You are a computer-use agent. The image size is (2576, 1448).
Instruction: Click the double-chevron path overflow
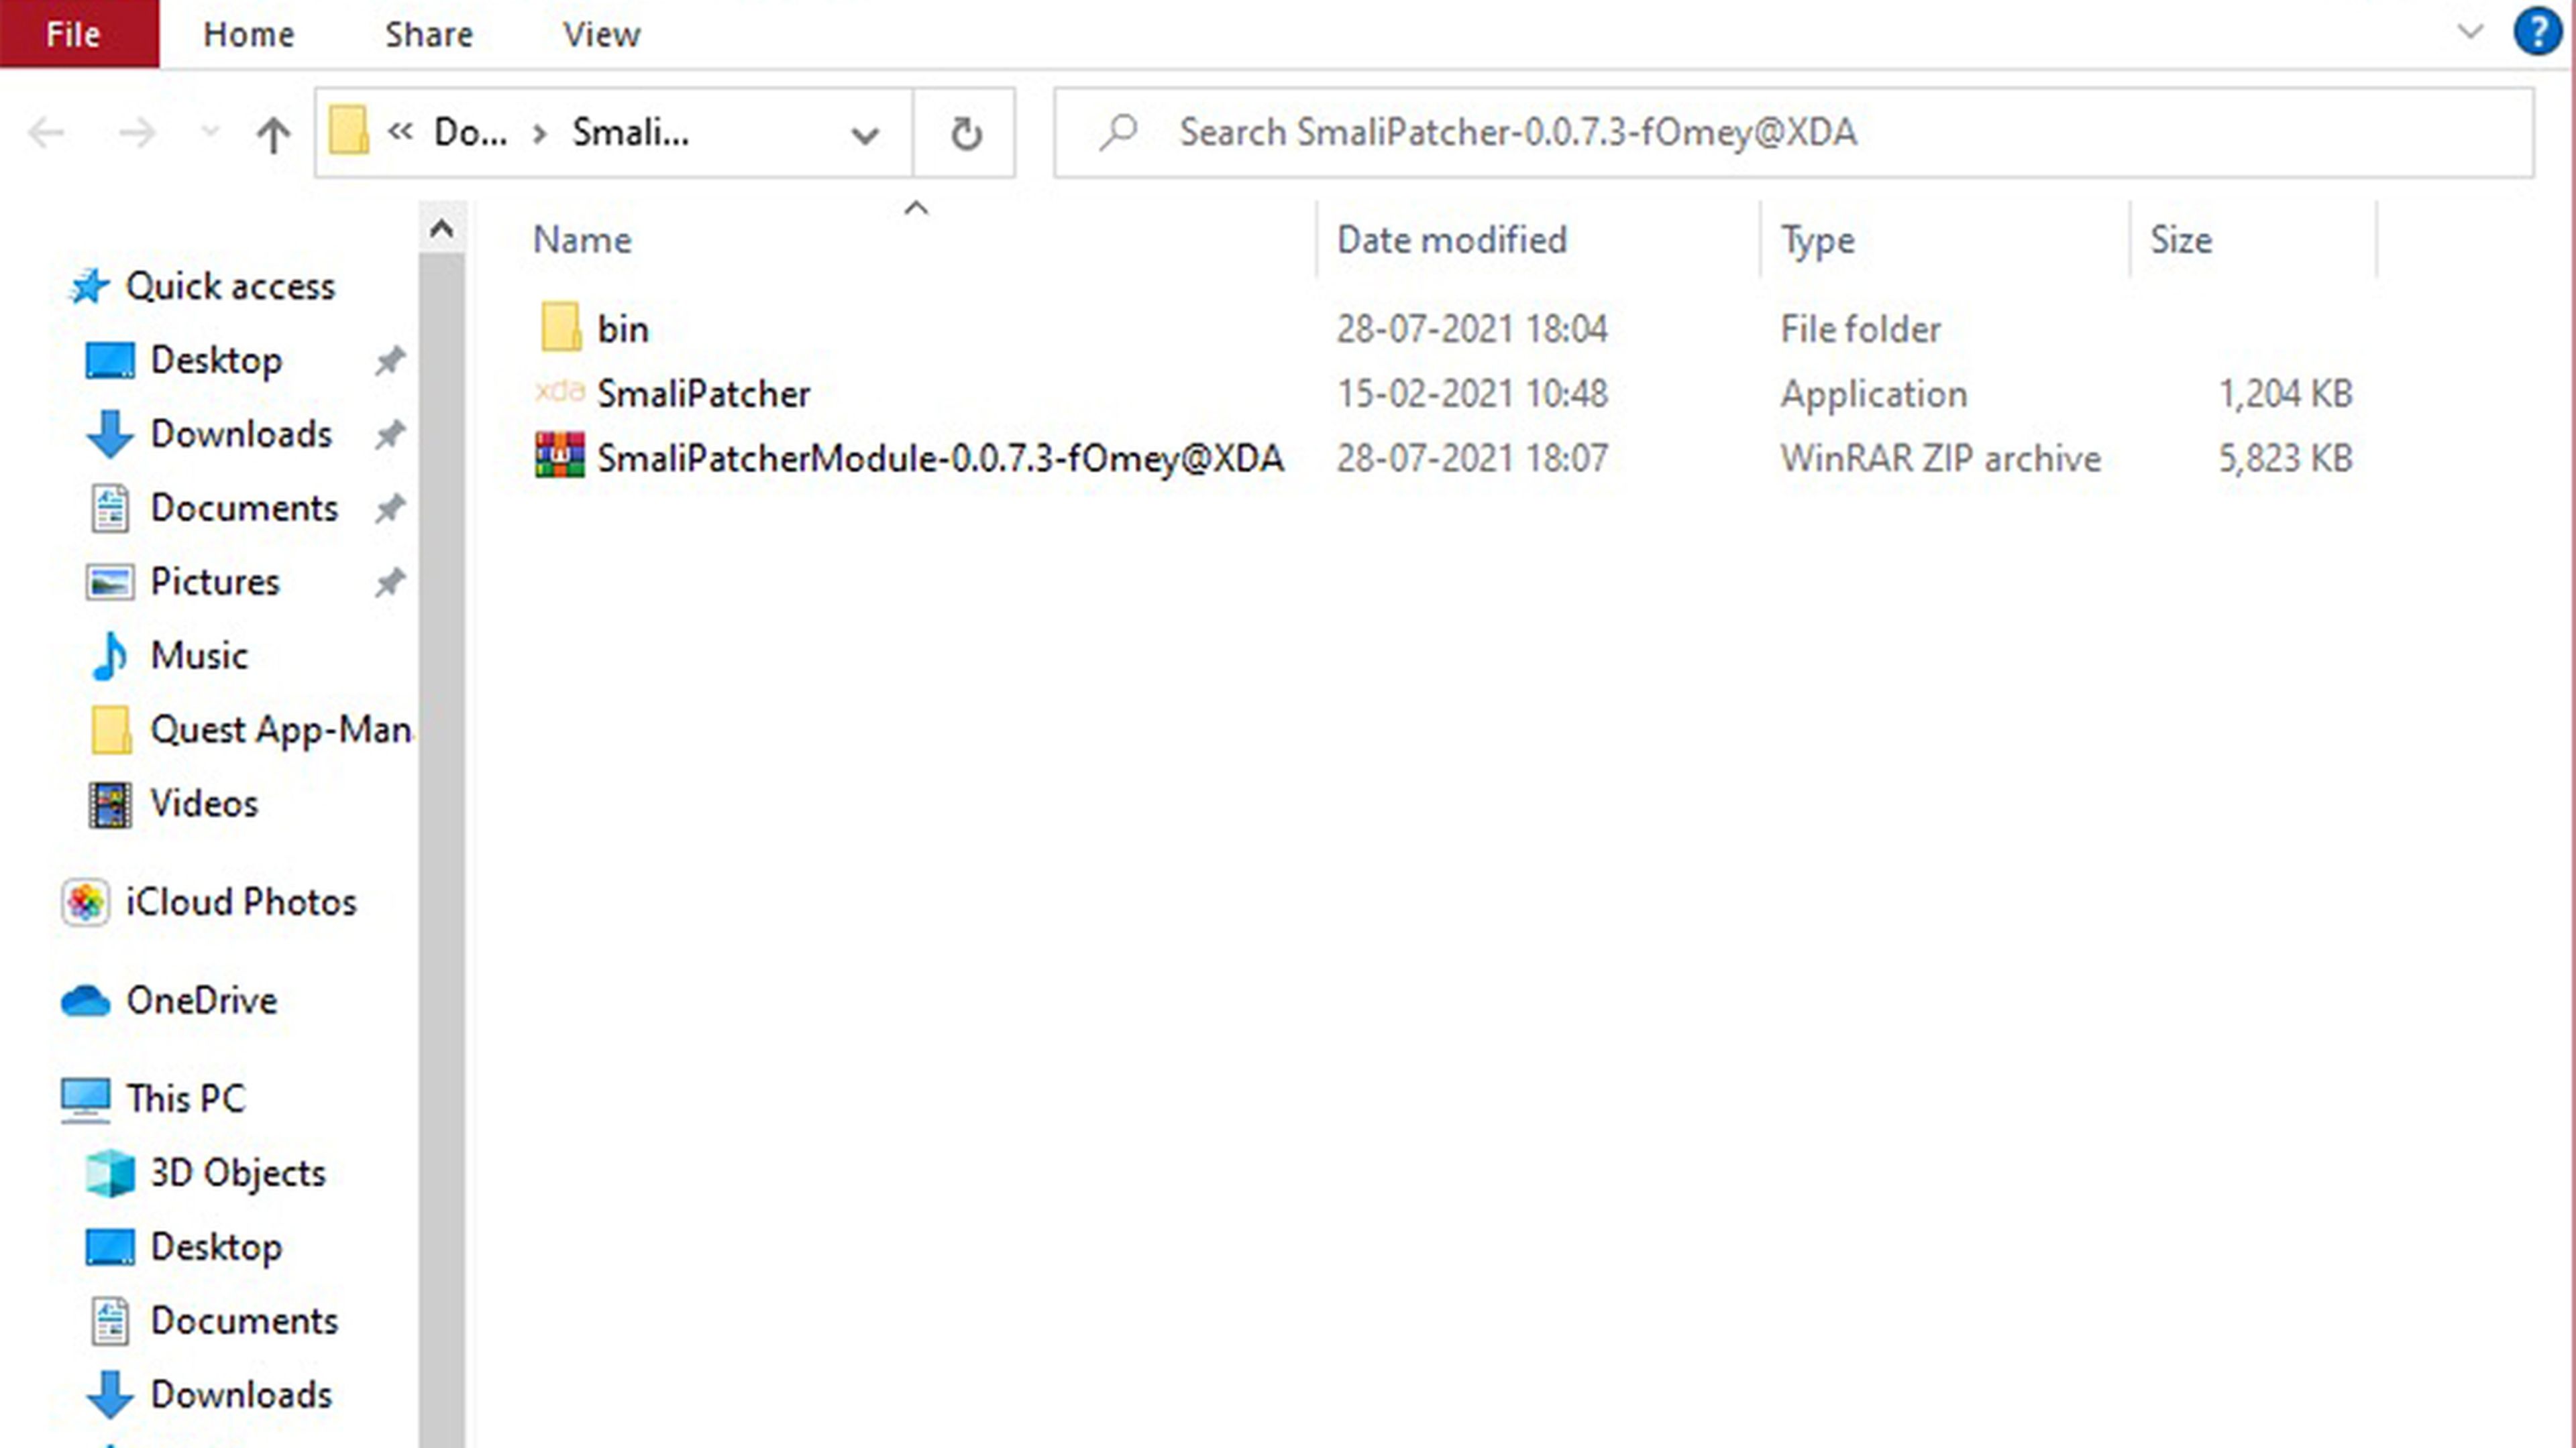point(401,131)
